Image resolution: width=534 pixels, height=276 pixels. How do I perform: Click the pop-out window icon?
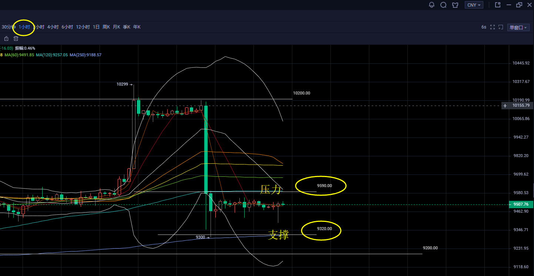(498, 5)
